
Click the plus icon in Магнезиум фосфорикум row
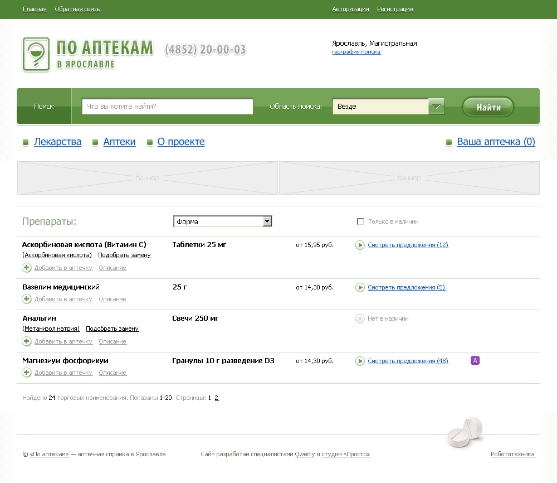click(26, 373)
